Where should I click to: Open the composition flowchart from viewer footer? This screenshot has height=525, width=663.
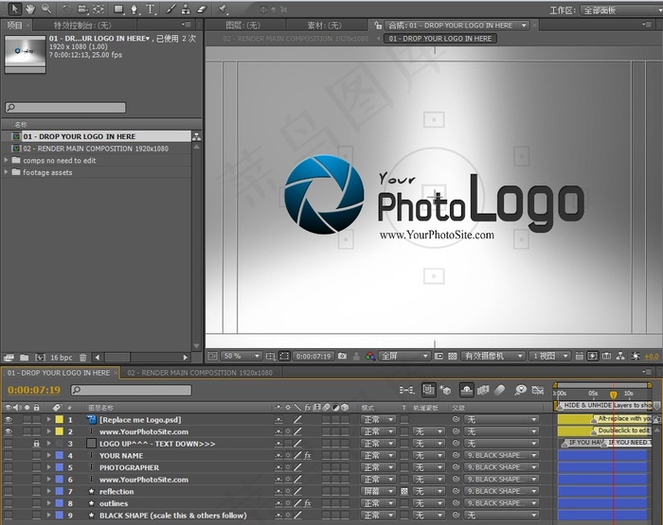620,356
